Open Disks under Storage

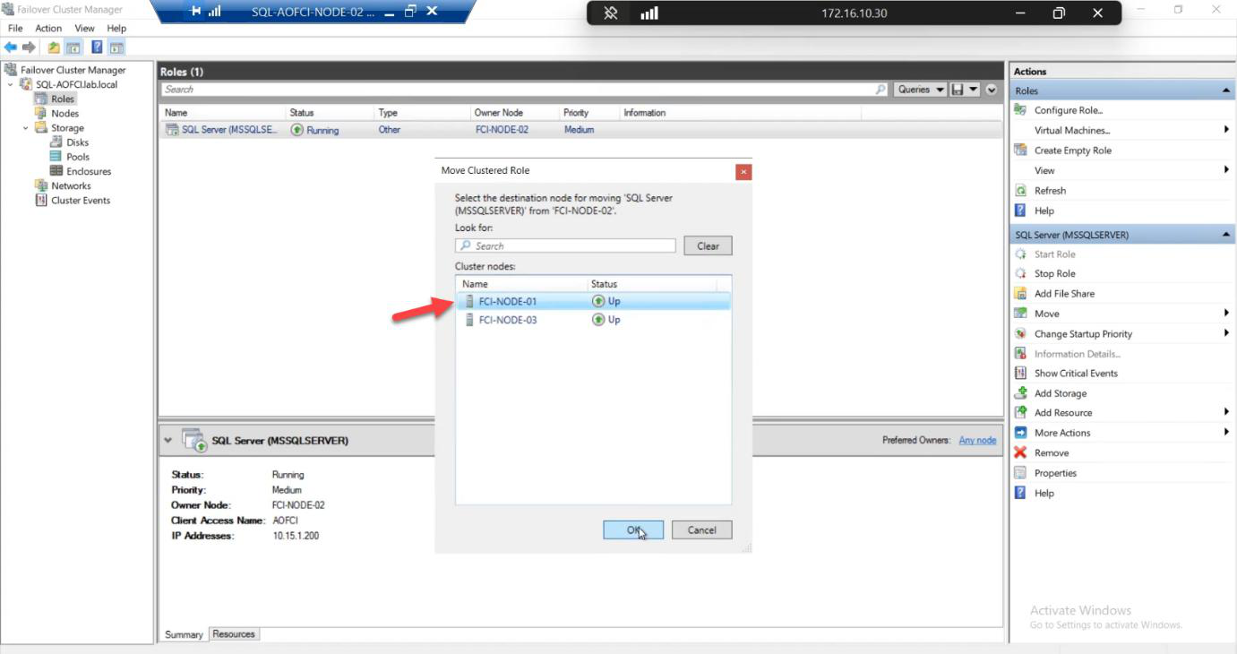(77, 142)
